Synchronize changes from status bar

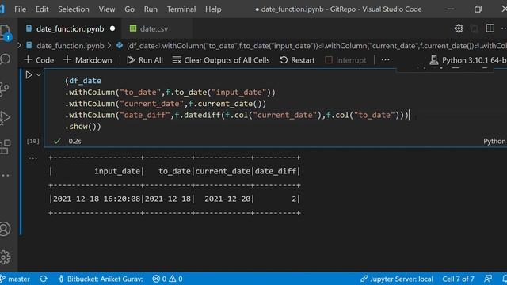click(x=44, y=279)
